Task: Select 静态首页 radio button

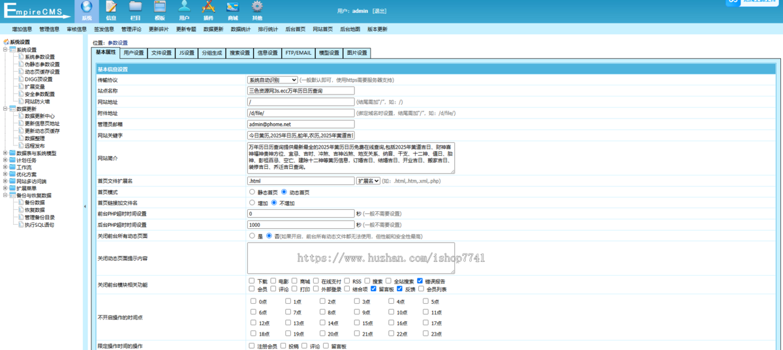Action: coord(252,192)
